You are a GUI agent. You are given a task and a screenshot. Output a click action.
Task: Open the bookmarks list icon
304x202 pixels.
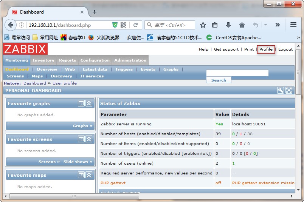215,25
